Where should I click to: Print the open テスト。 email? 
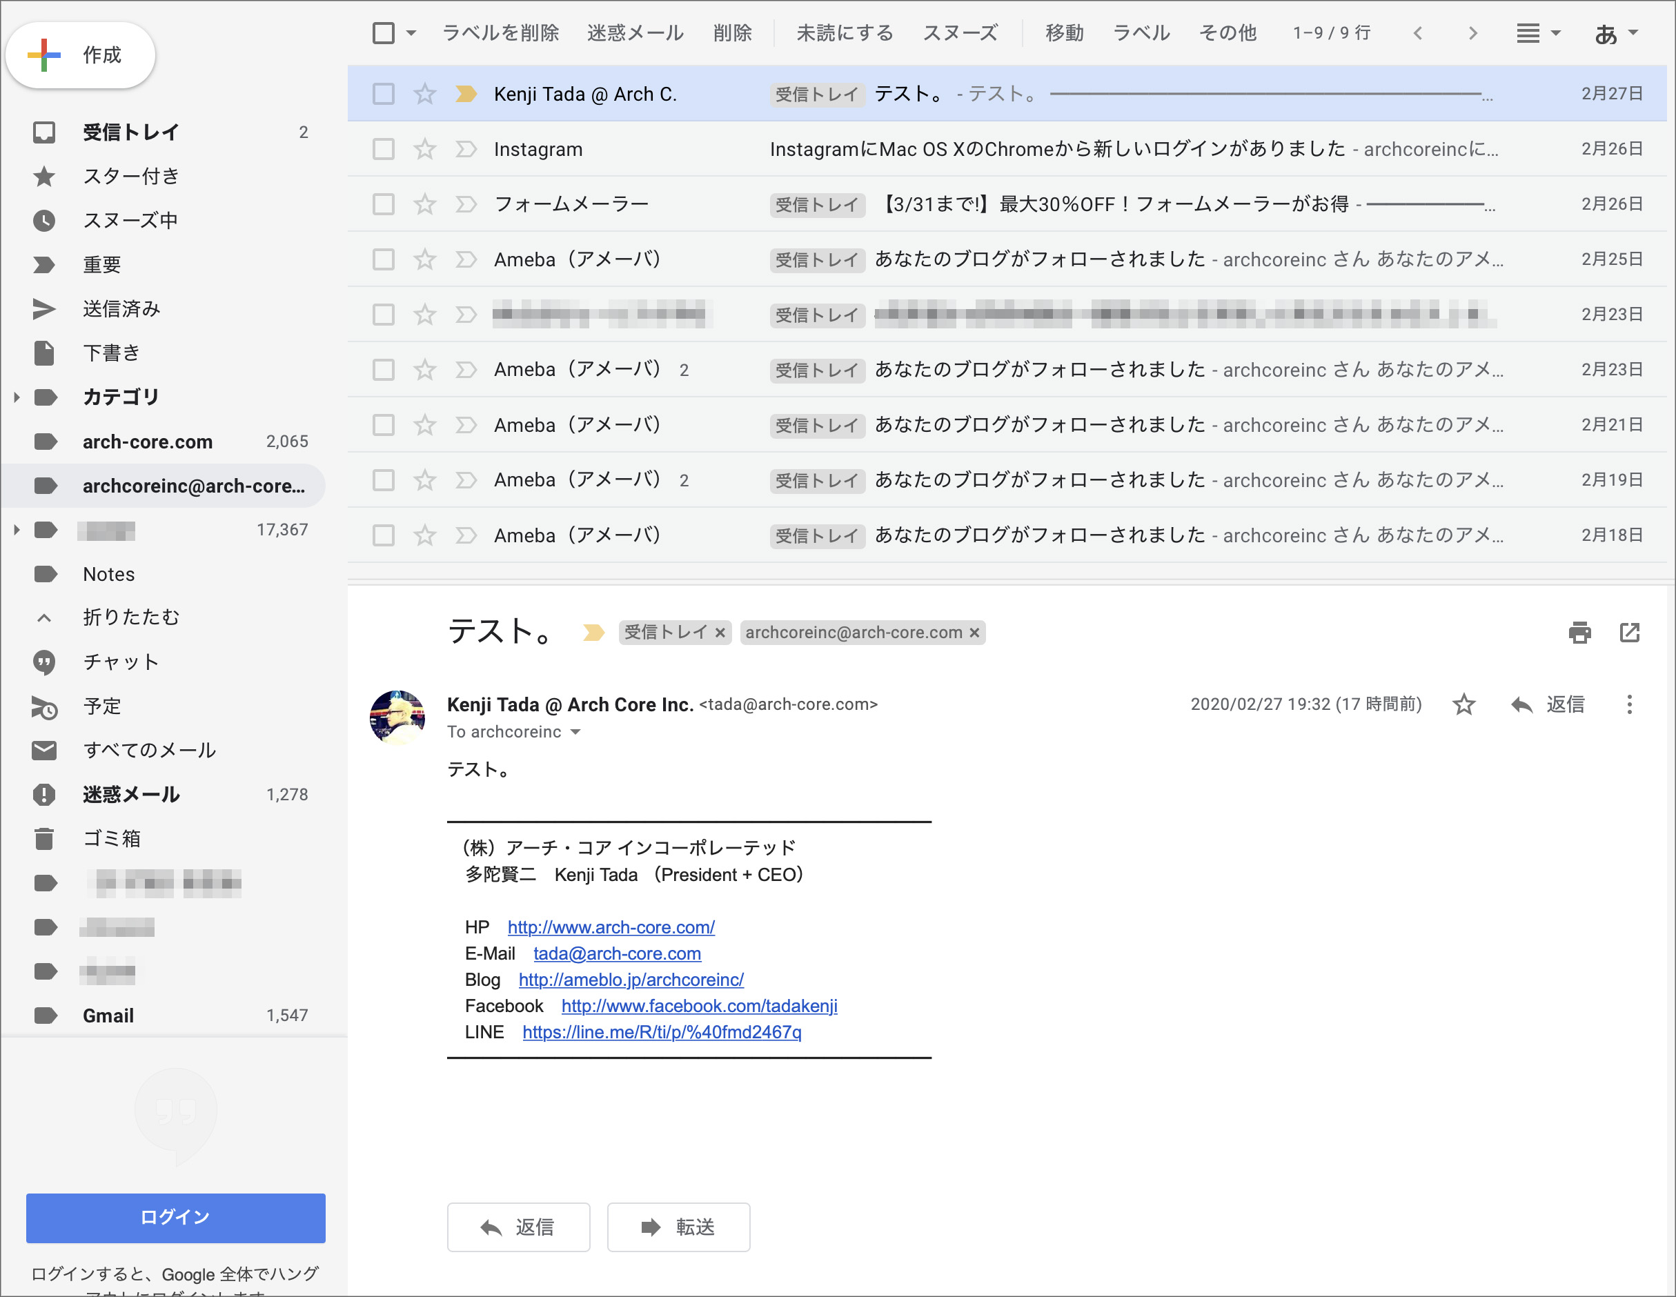[1579, 633]
